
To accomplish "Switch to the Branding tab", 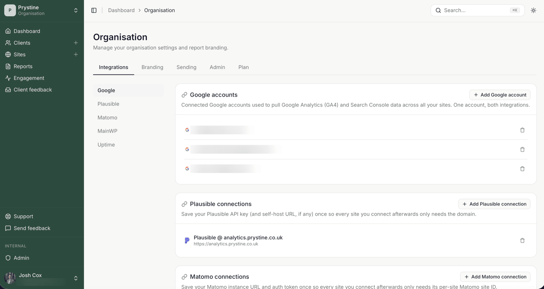I will (152, 67).
